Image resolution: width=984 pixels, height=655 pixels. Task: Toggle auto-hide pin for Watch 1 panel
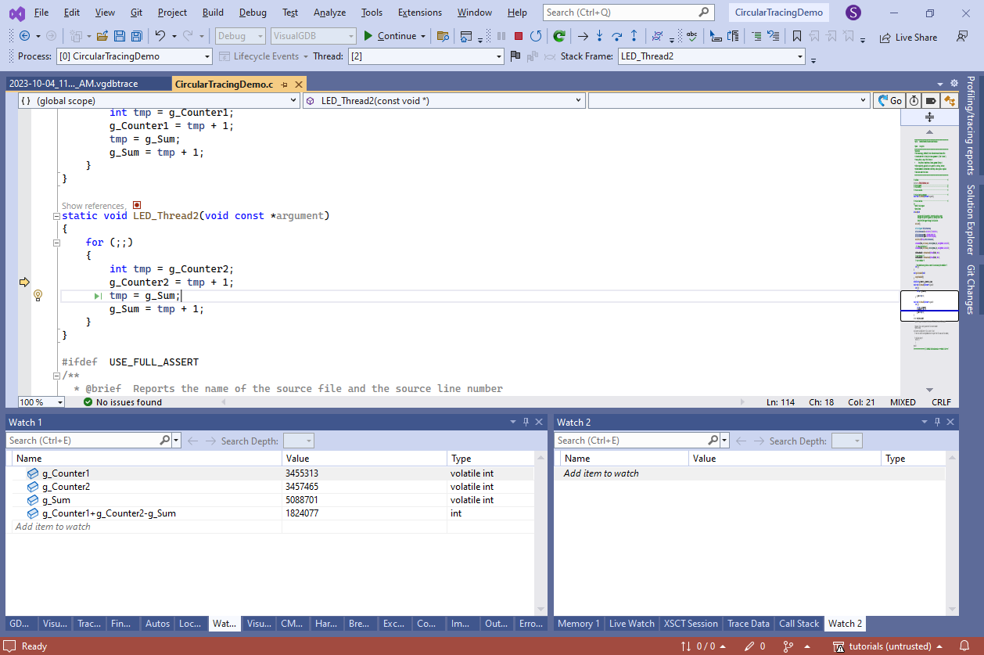pos(526,422)
